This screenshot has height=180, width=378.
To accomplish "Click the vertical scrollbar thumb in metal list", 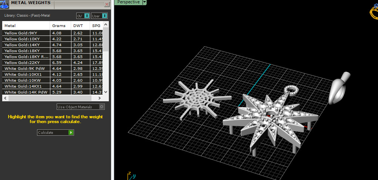I will [x=106, y=39].
